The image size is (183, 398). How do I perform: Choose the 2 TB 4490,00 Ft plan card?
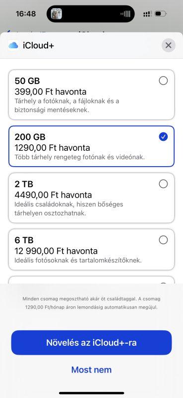(91, 198)
